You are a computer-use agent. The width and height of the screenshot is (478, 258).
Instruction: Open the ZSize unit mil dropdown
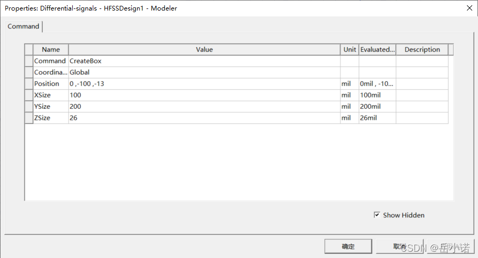349,118
